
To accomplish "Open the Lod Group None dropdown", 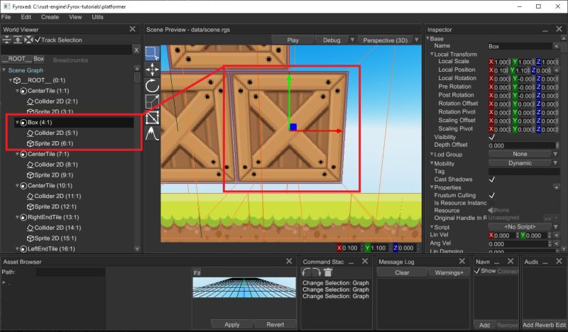I will (x=523, y=154).
